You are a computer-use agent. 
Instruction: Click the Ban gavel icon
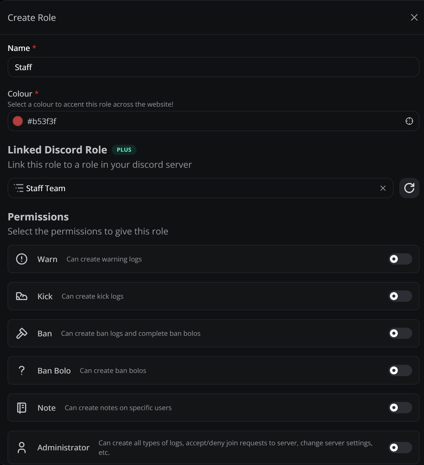(22, 333)
